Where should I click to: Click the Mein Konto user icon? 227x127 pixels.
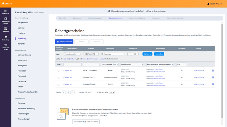pyautogui.click(x=208, y=4)
